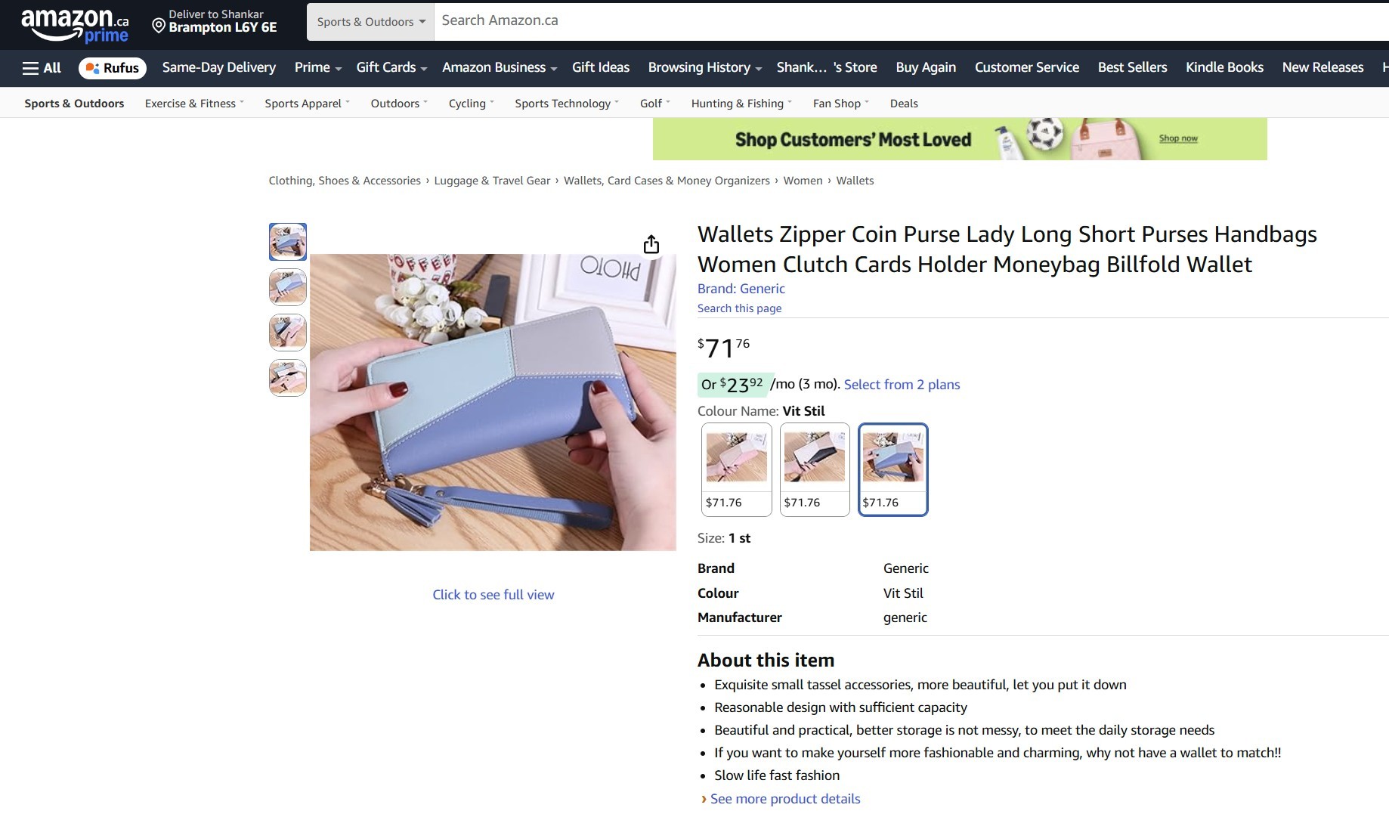Select the first product thumbnail image
The image size is (1389, 814).
pos(288,242)
